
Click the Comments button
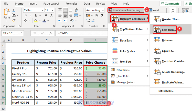170,4
